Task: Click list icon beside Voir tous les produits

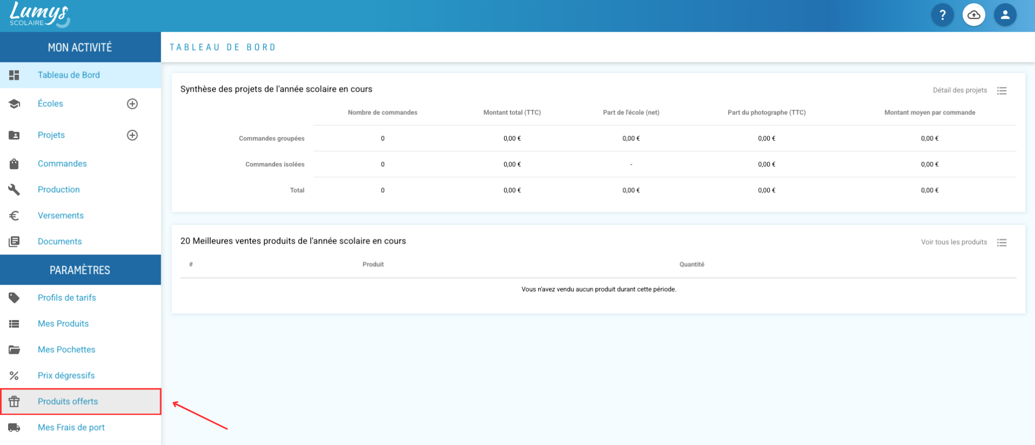Action: [1002, 242]
